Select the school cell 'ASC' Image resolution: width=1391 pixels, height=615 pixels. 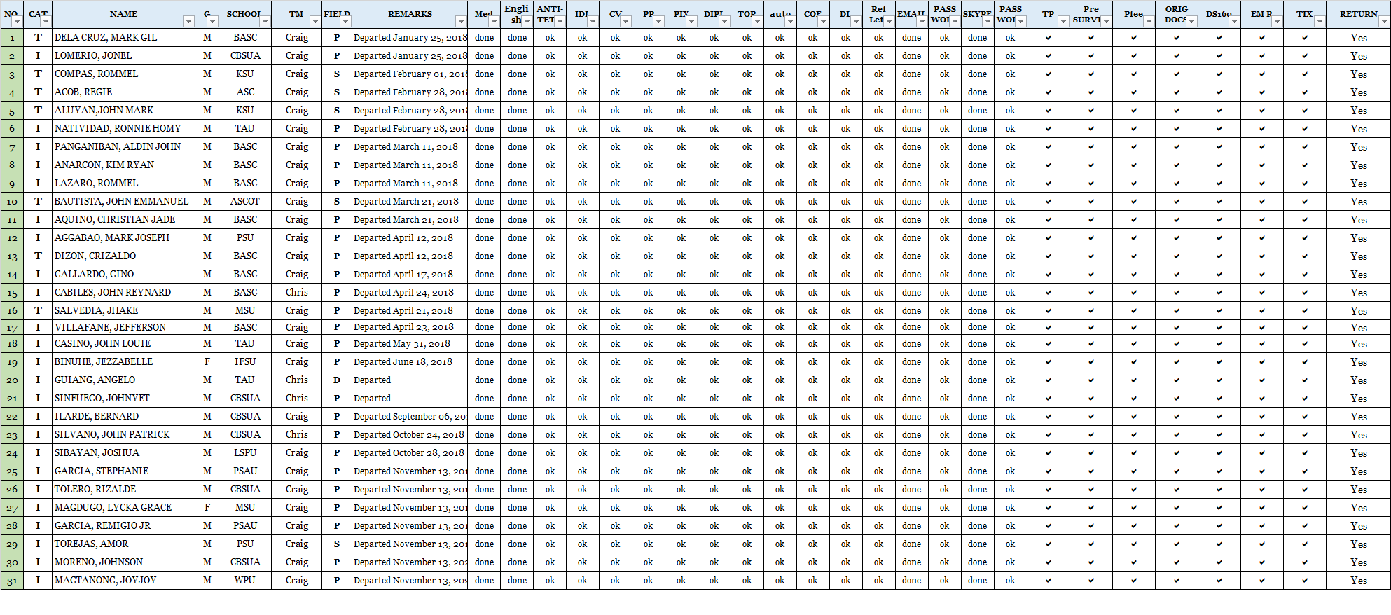tap(245, 92)
